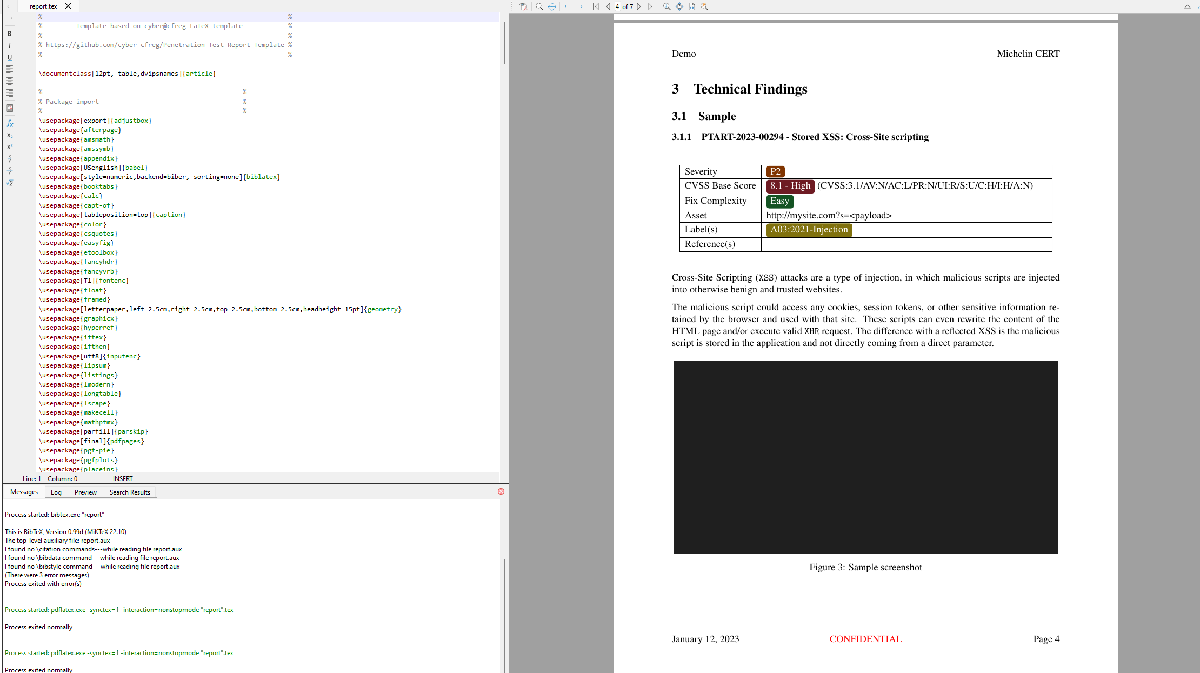Click the fx inline math icon
Image resolution: width=1200 pixels, height=673 pixels.
pyautogui.click(x=10, y=123)
